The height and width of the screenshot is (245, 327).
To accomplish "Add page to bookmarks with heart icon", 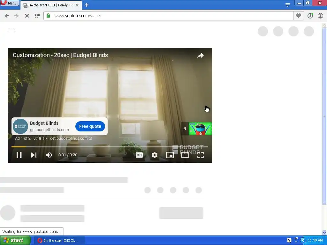I will point(299,16).
